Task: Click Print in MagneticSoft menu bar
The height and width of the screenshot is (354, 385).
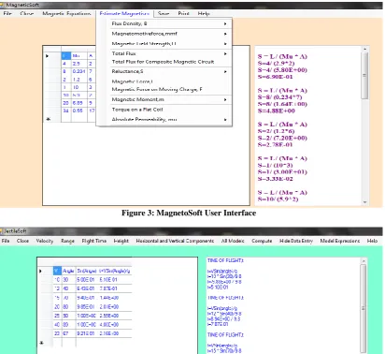Action: pyautogui.click(x=183, y=13)
